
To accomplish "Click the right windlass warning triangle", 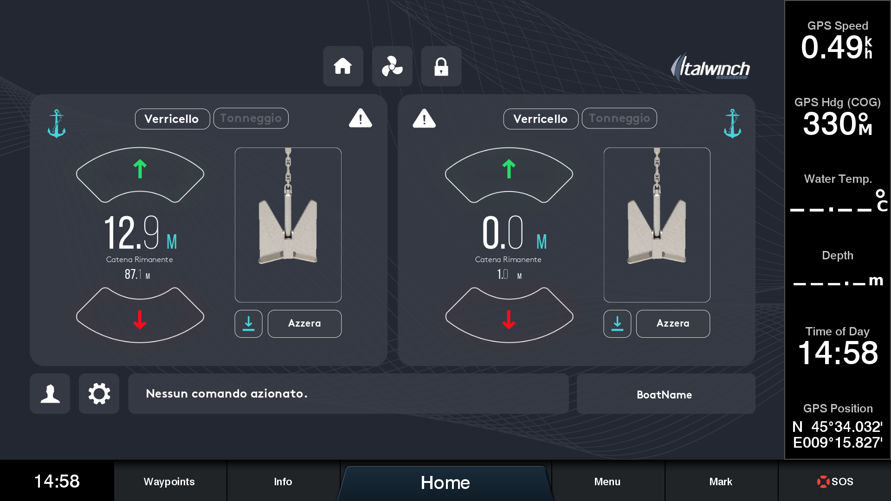I will pos(424,118).
